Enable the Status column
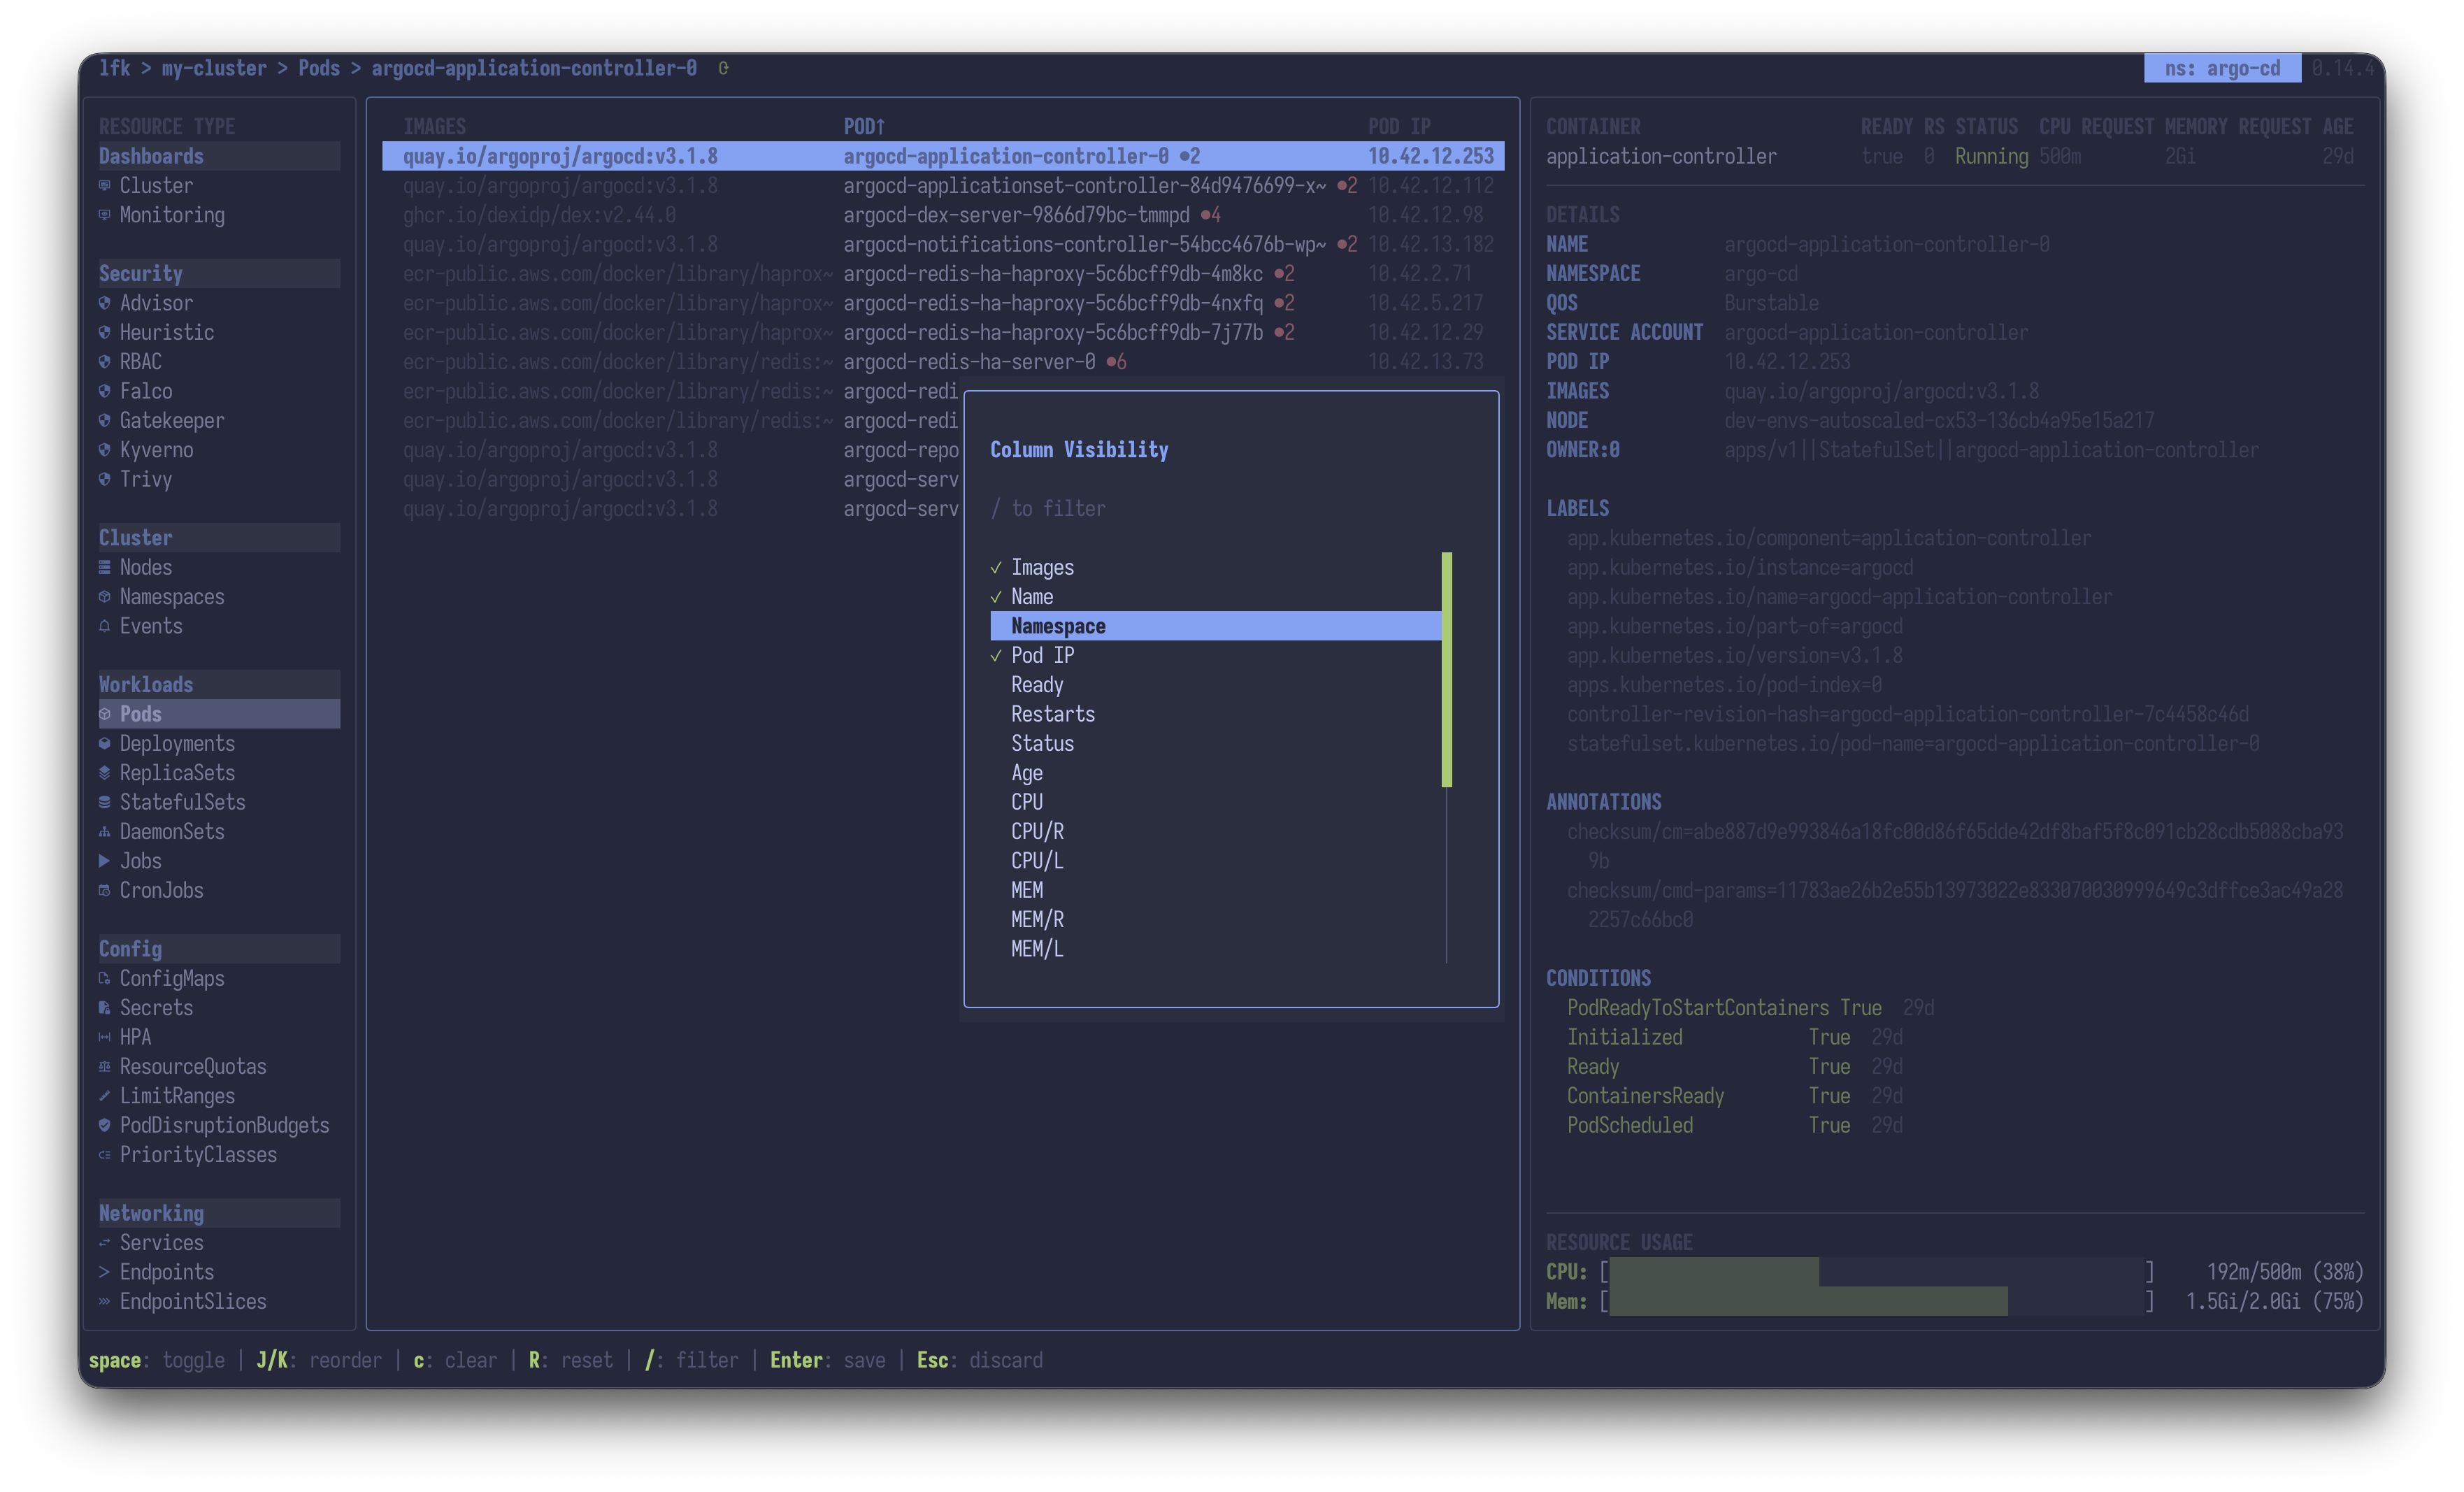The height and width of the screenshot is (1492, 2464). click(x=1215, y=743)
